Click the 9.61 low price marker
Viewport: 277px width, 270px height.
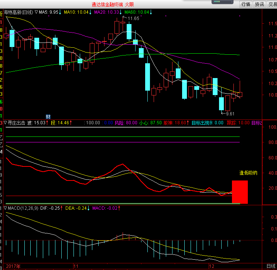coord(230,114)
